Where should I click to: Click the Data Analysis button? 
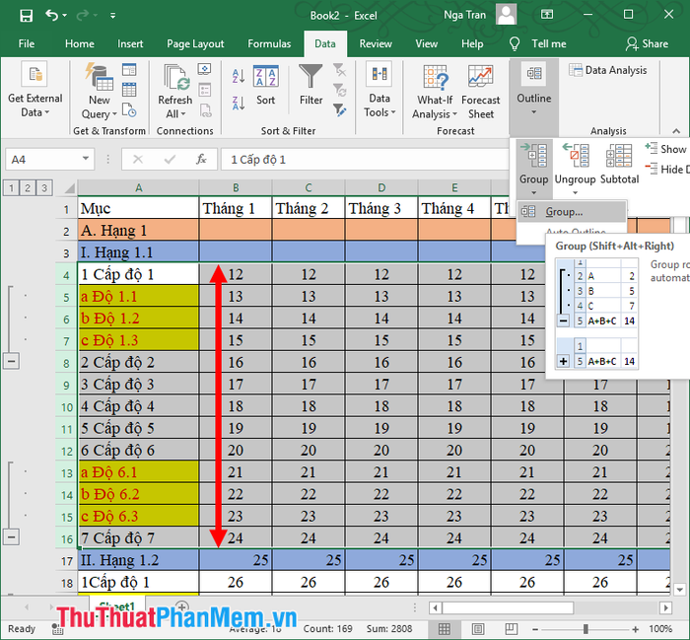(x=608, y=70)
